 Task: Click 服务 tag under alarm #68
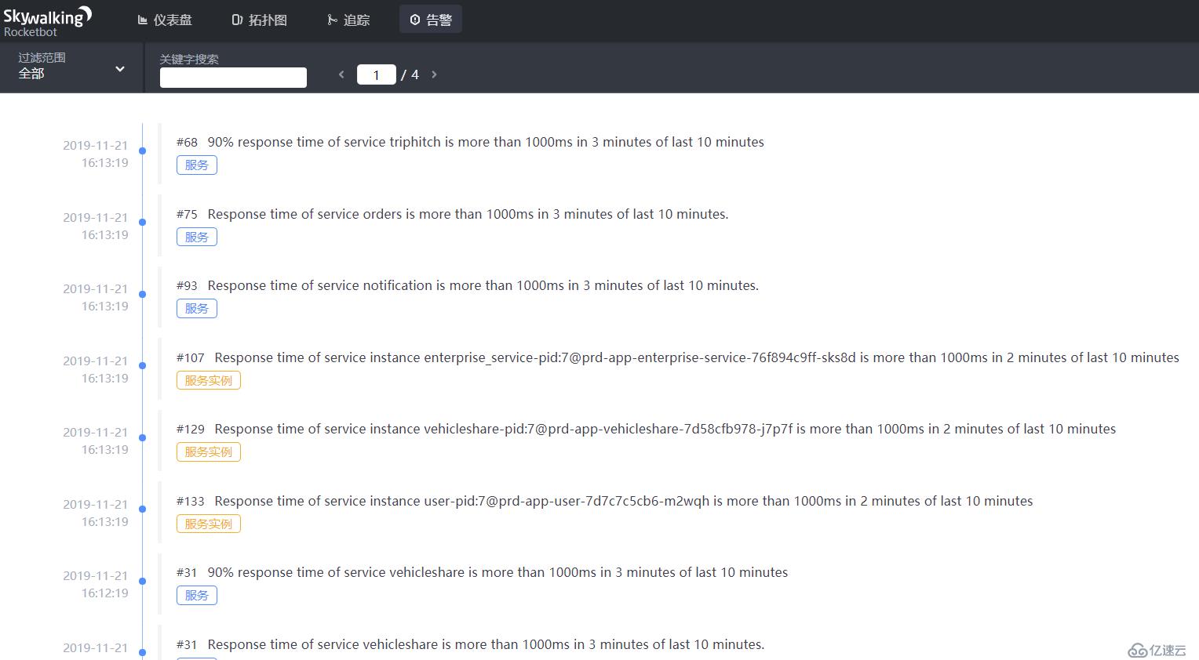(197, 165)
